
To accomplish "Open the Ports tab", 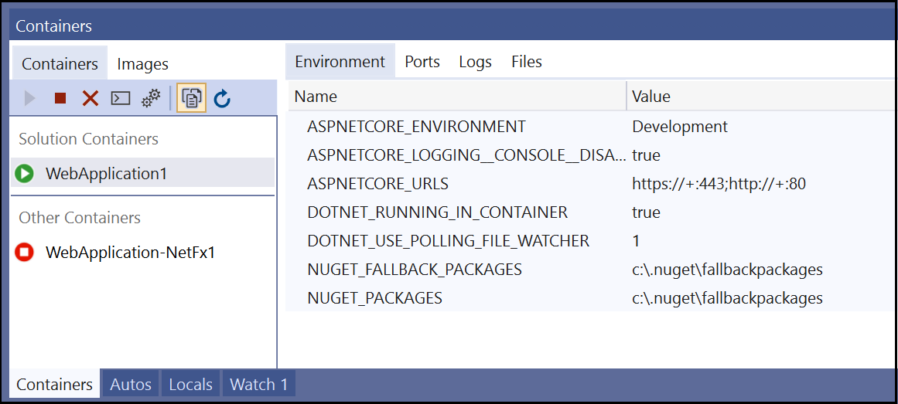I will [x=422, y=62].
